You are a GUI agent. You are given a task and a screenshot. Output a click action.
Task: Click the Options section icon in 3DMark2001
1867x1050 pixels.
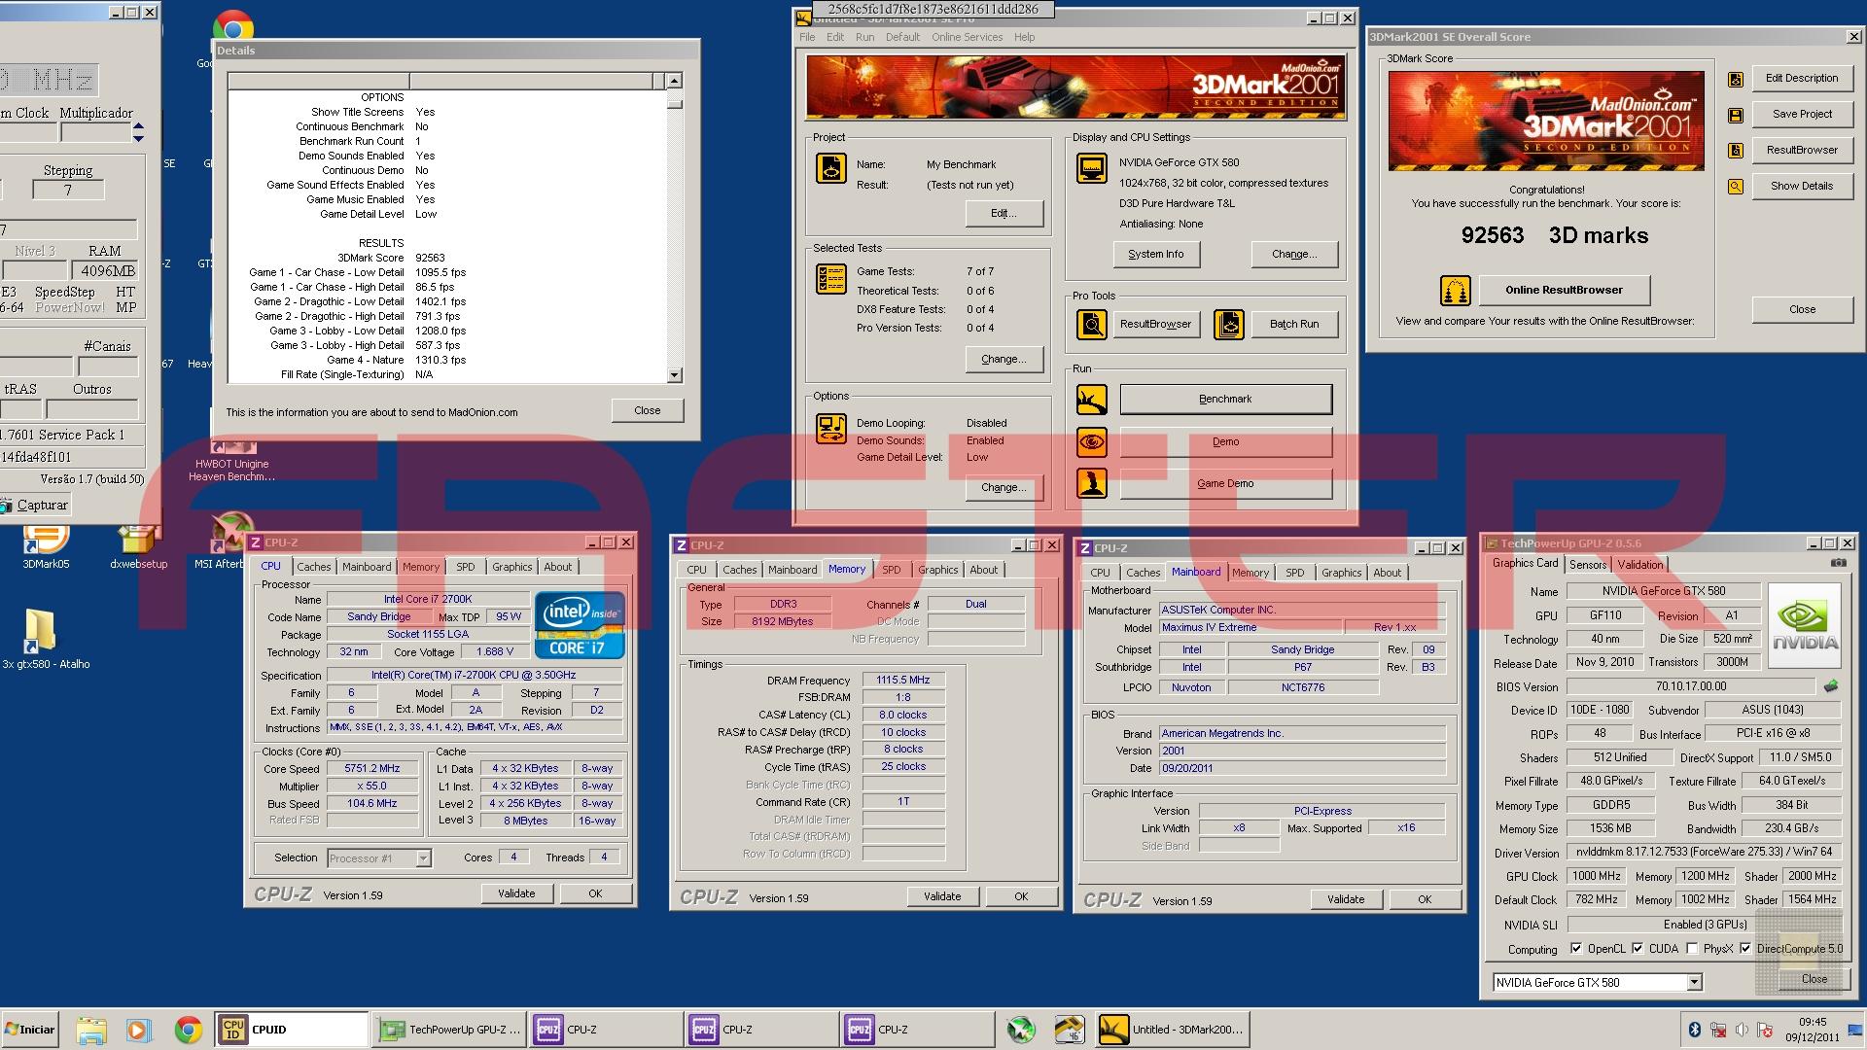[831, 429]
